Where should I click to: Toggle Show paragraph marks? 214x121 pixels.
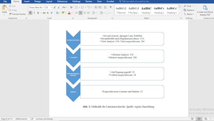click(111, 7)
